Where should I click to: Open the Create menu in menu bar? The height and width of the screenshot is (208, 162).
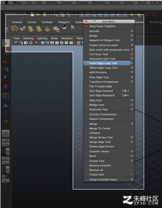pos(67,3)
